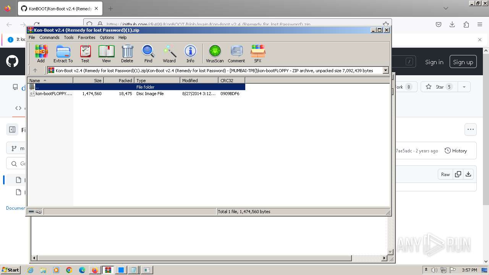Viewport: 489px width, 275px height.
Task: Star the GitHub repository
Action: (x=440, y=87)
